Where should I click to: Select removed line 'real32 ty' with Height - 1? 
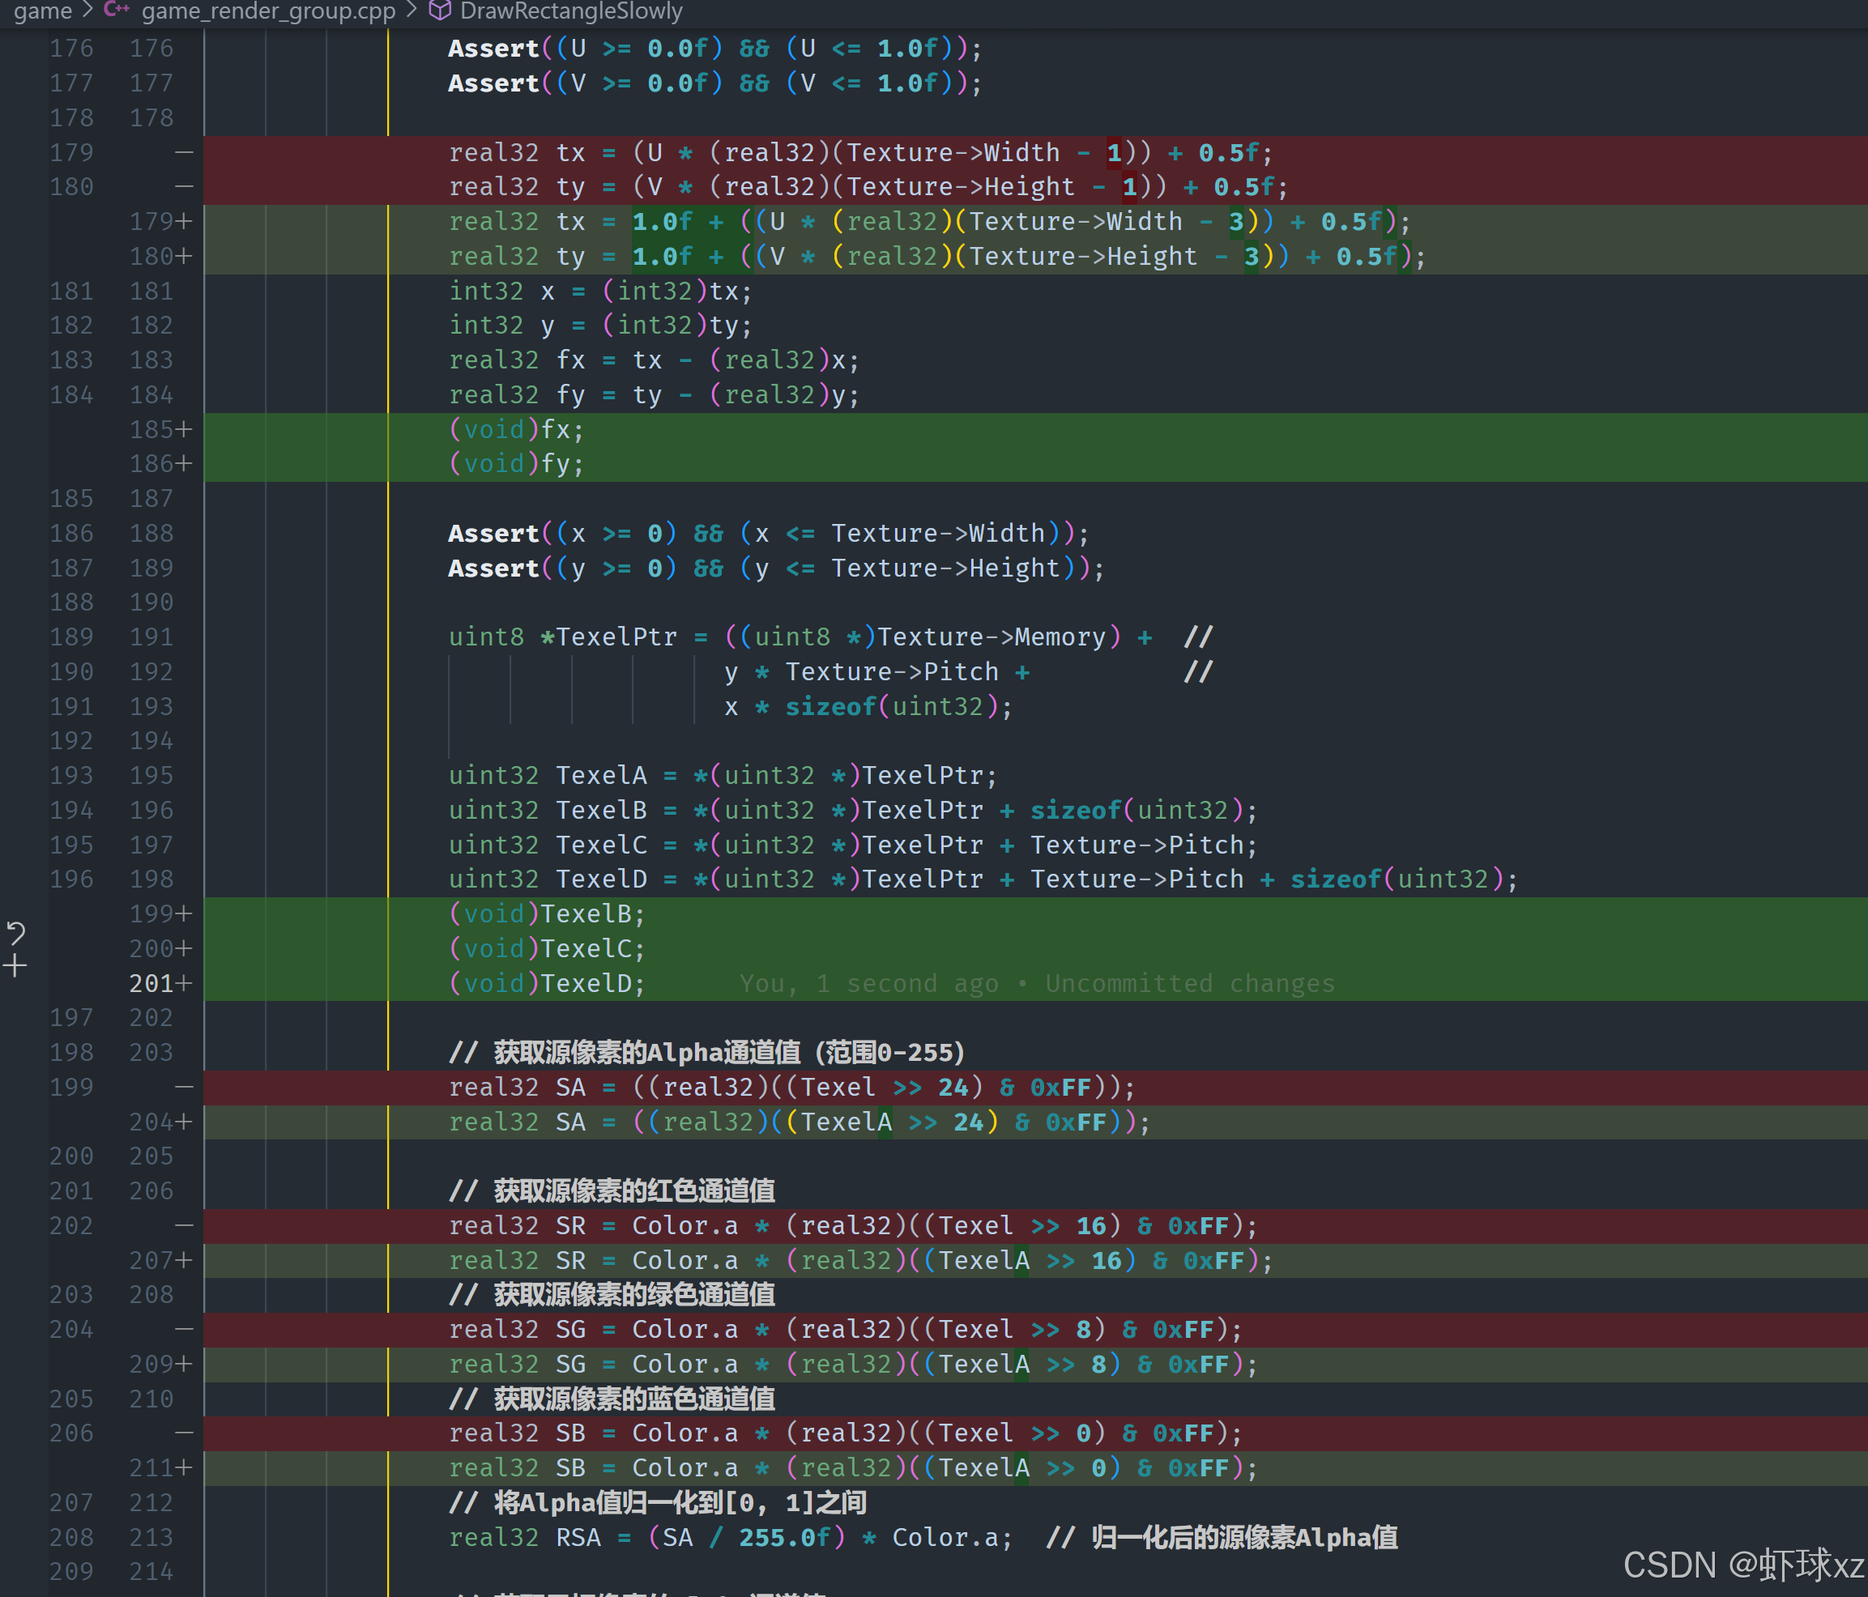click(868, 186)
